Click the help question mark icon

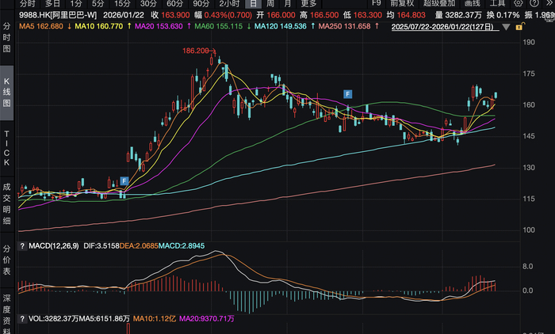(534, 3)
